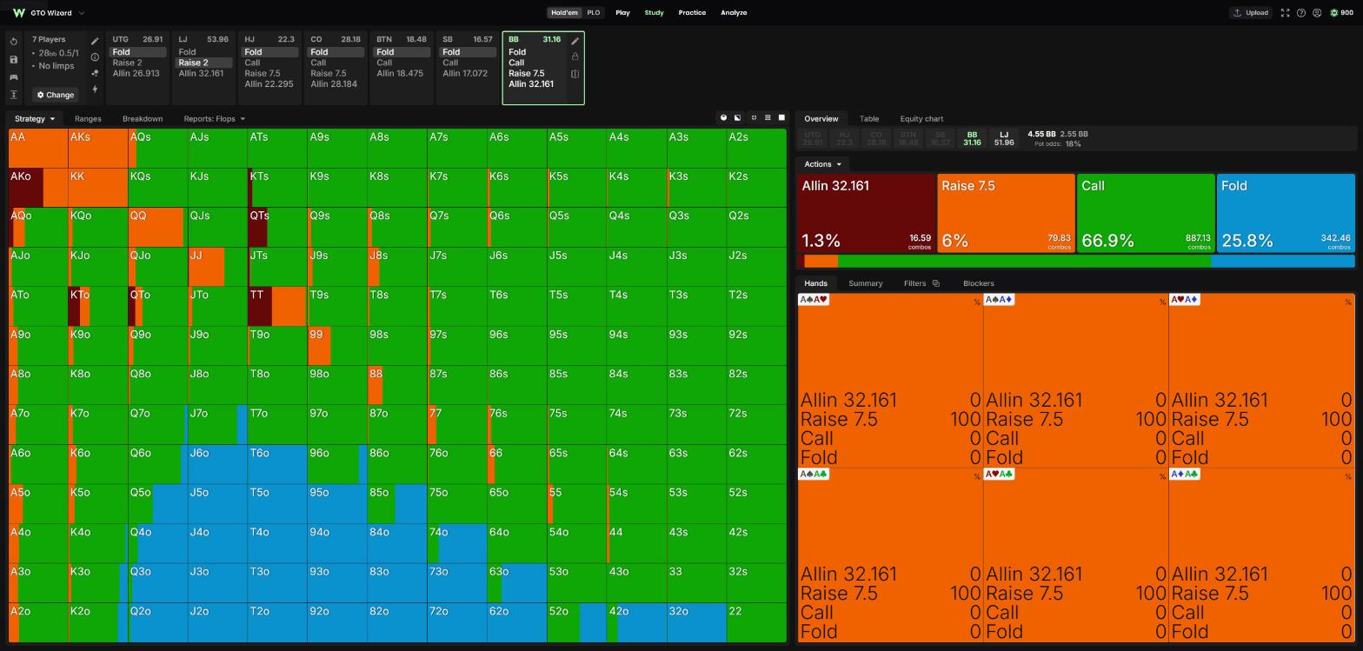The image size is (1363, 651).
Task: Click the copy icon next to Filters
Action: 935,283
